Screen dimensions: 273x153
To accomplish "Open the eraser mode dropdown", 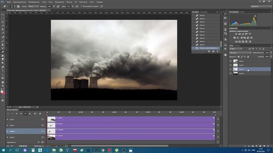I will 33,6.
